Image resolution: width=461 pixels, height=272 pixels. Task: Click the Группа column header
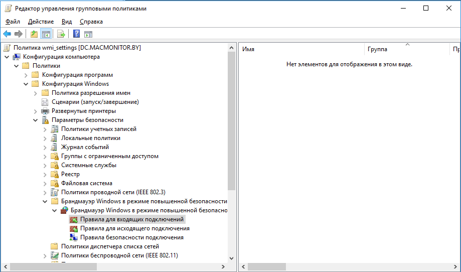406,49
